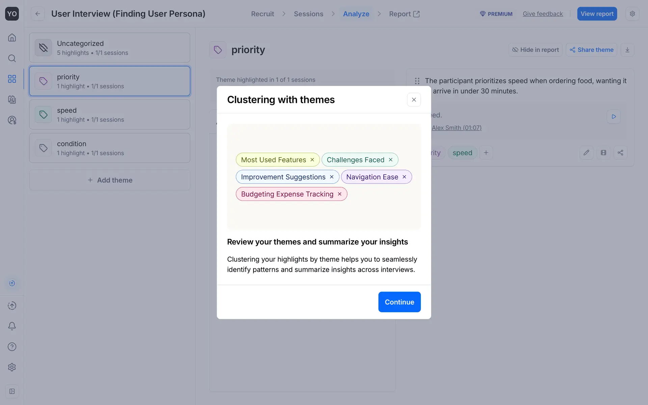Remove Budgeting Expense Tracking tag
Viewport: 648px width, 405px height.
(x=340, y=194)
